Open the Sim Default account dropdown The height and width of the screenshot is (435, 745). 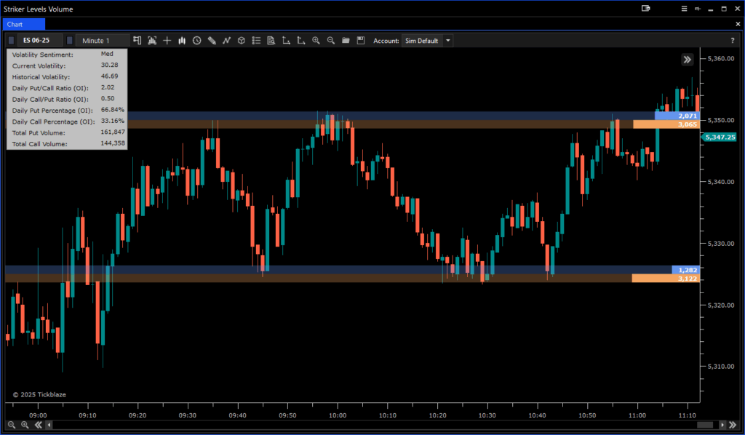pos(448,41)
